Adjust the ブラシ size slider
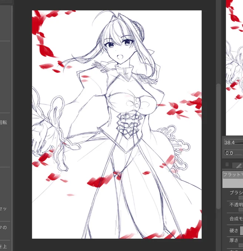The image size is (243, 251). (241, 198)
